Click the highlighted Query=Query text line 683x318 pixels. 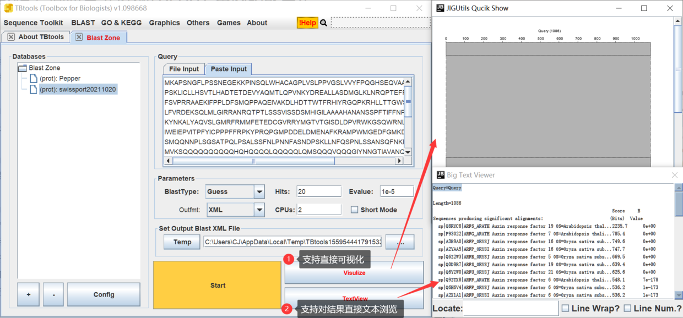[x=447, y=188]
